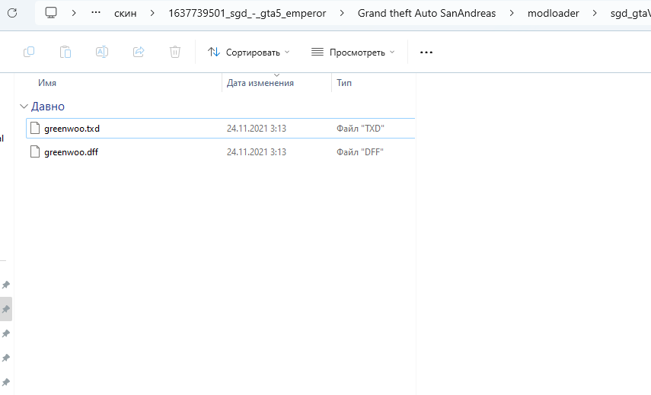The height and width of the screenshot is (395, 651).
Task: Sort by the Дата изменения column header
Action: pyautogui.click(x=260, y=83)
